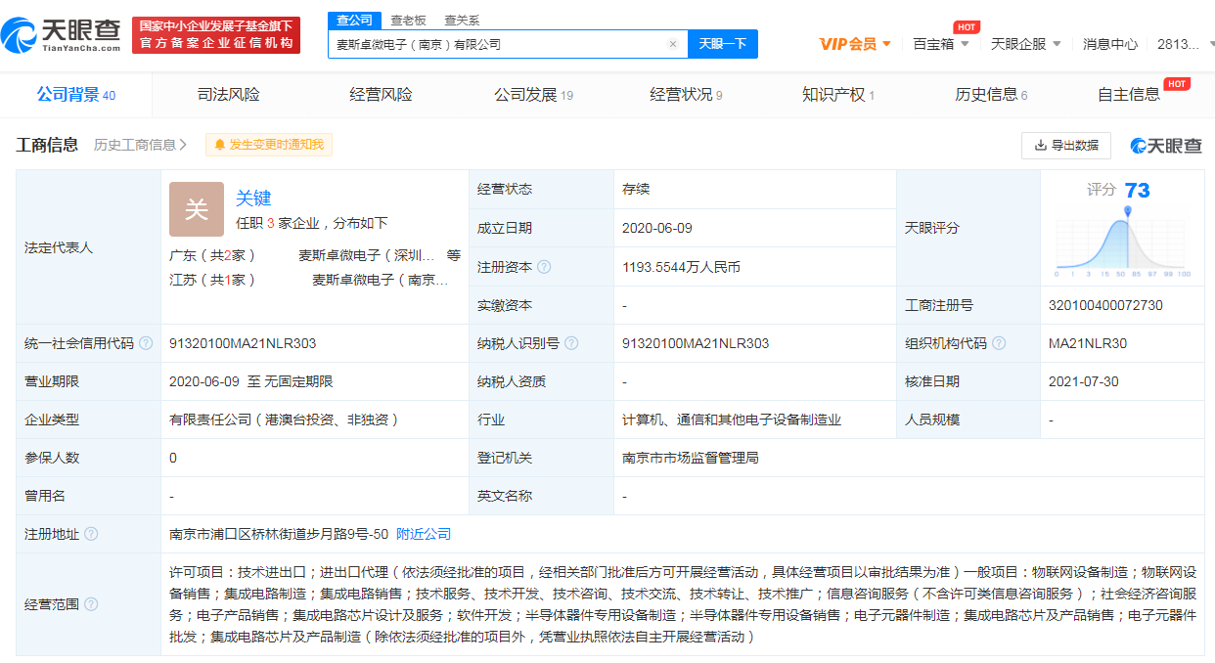Click help icon next to 经营范围

click(91, 604)
